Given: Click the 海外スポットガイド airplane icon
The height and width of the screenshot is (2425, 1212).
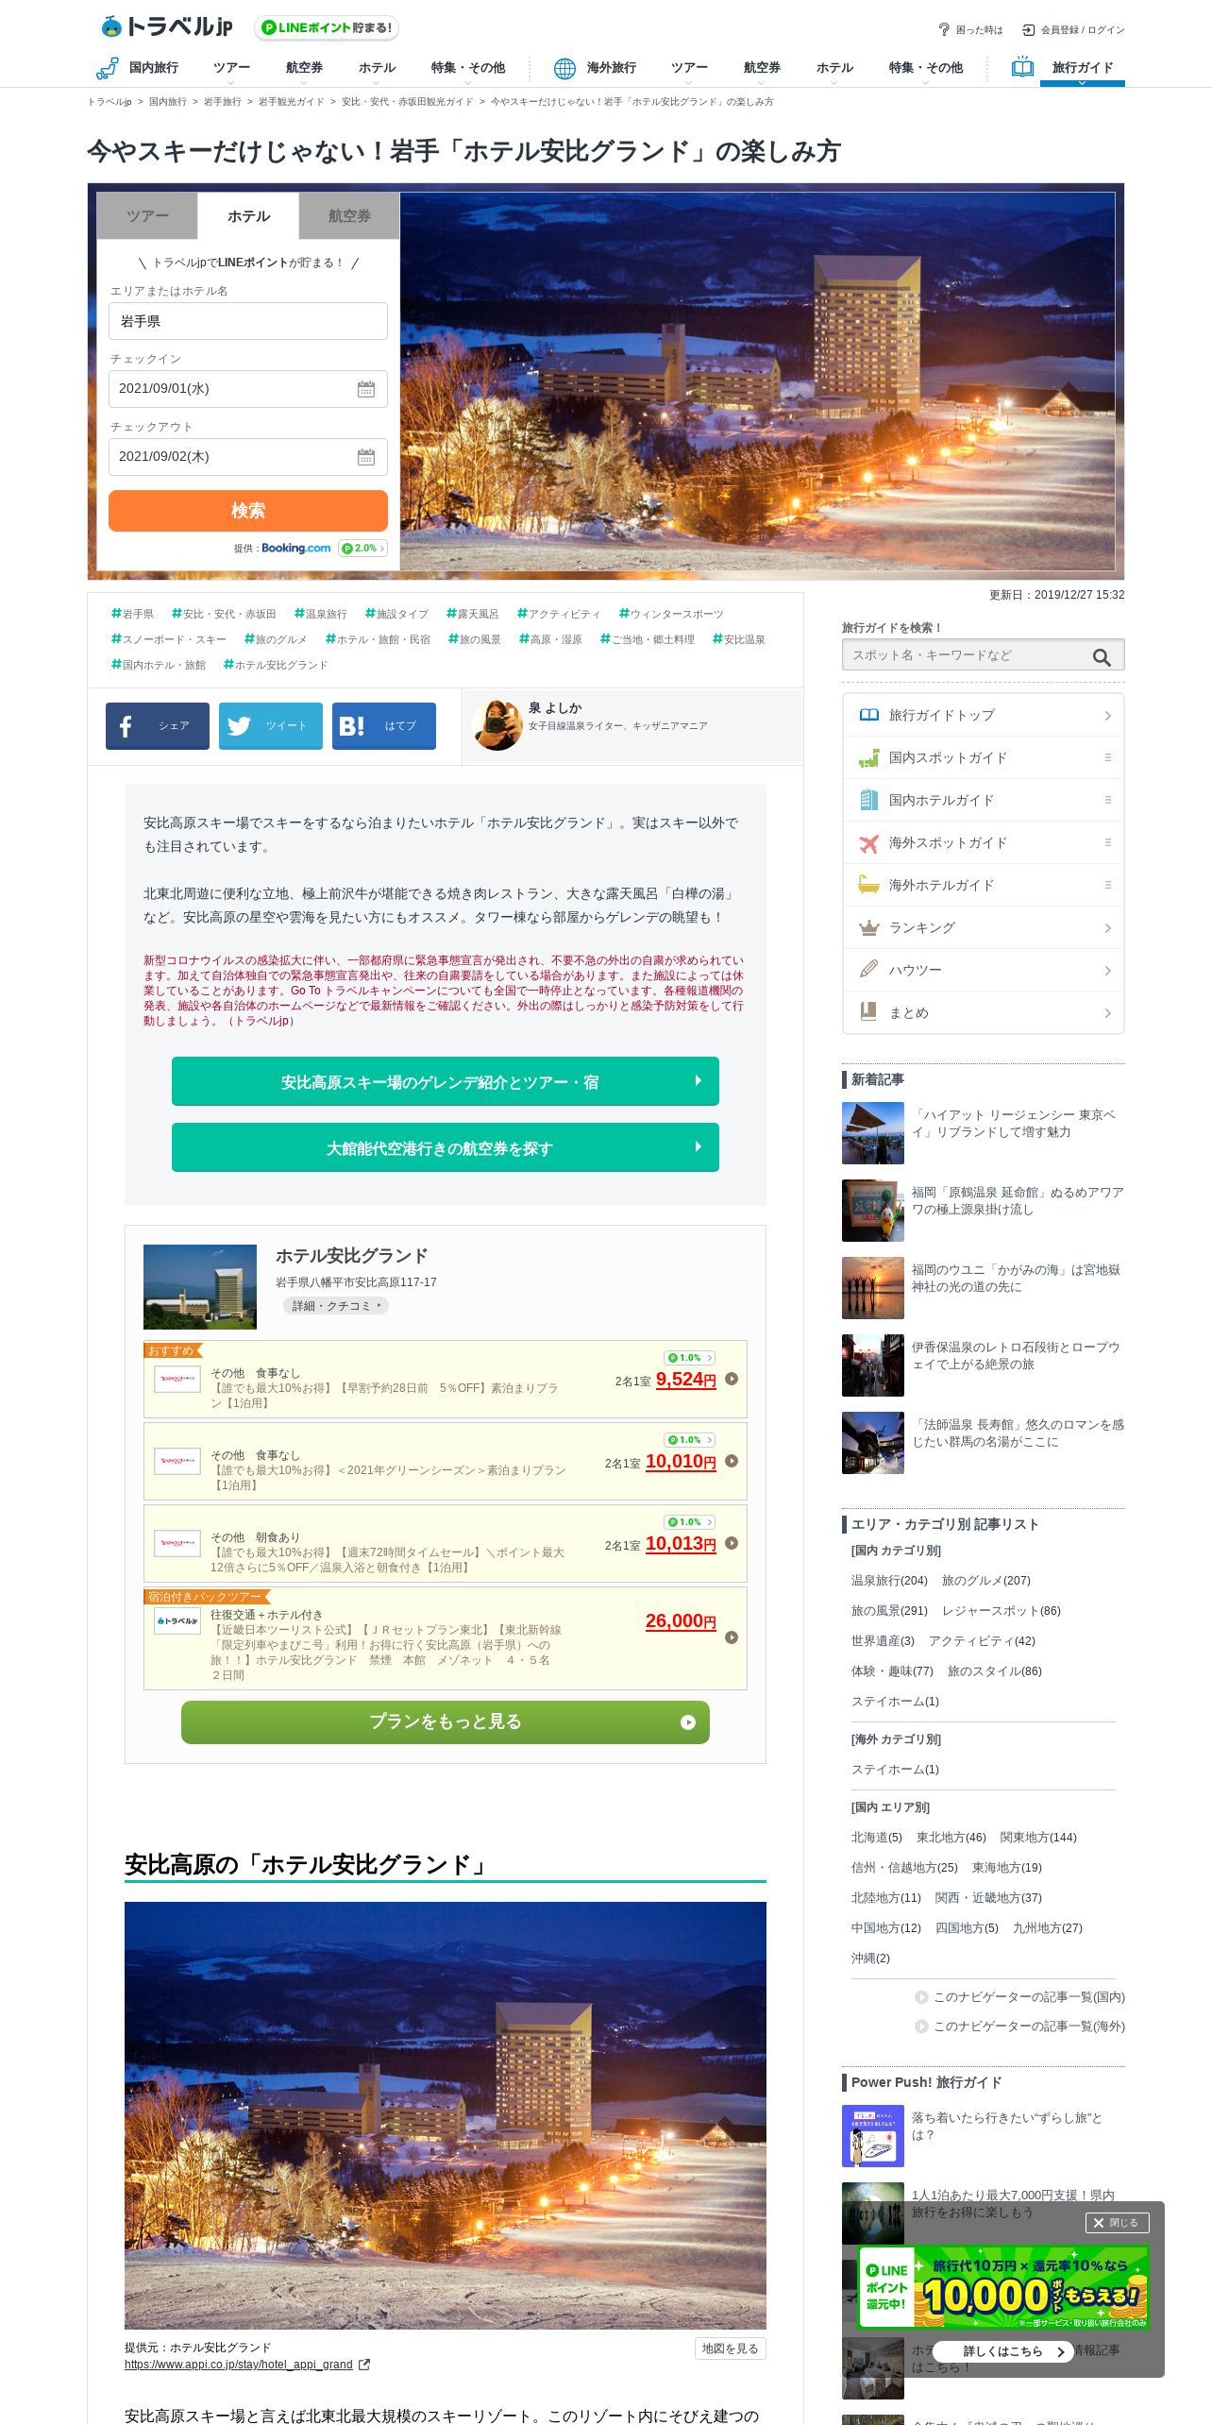Looking at the screenshot, I should click(869, 842).
